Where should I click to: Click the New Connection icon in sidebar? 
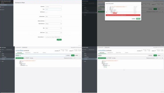[1, 5]
